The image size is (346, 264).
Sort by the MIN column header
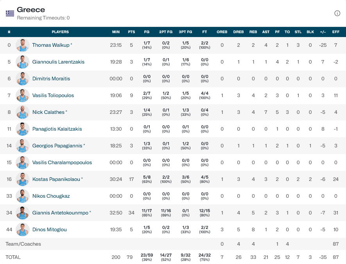pos(116,32)
